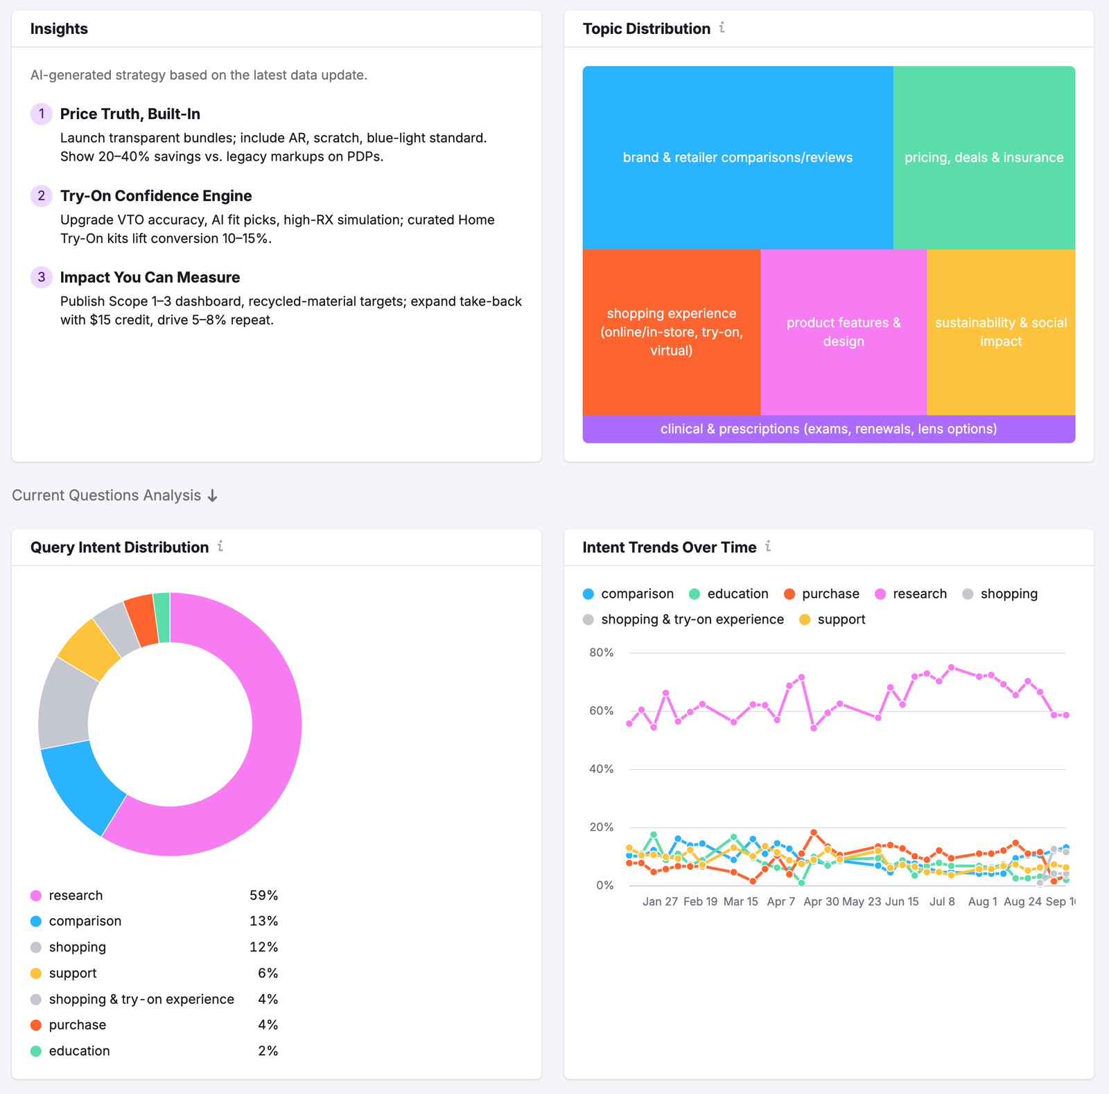The image size is (1109, 1094).
Task: Click the brand & retailer comparisons/reviews treemap block
Action: (737, 157)
